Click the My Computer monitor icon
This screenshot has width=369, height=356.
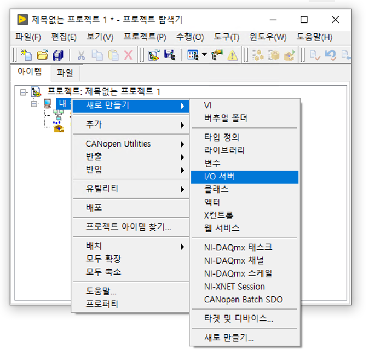click(x=48, y=103)
